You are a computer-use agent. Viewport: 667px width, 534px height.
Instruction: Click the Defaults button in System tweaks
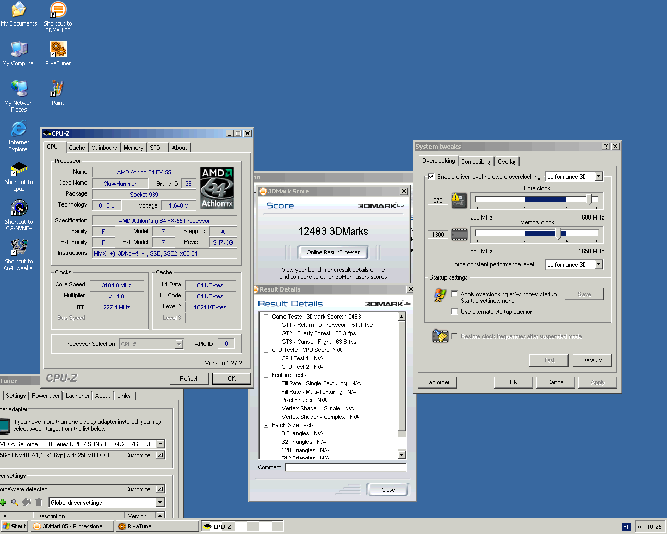[x=592, y=360]
